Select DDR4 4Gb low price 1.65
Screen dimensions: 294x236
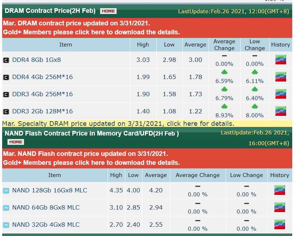click(x=169, y=77)
